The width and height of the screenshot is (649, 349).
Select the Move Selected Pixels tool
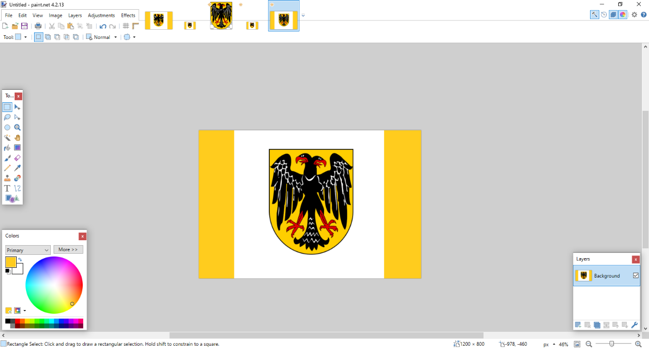(17, 107)
